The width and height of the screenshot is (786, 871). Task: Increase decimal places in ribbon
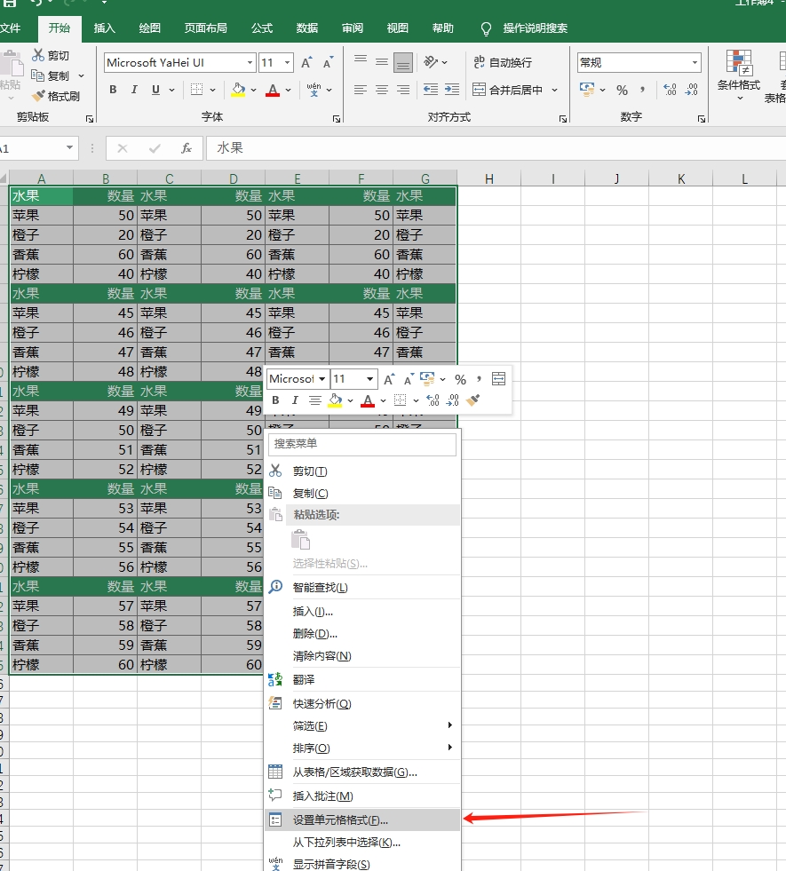[670, 90]
